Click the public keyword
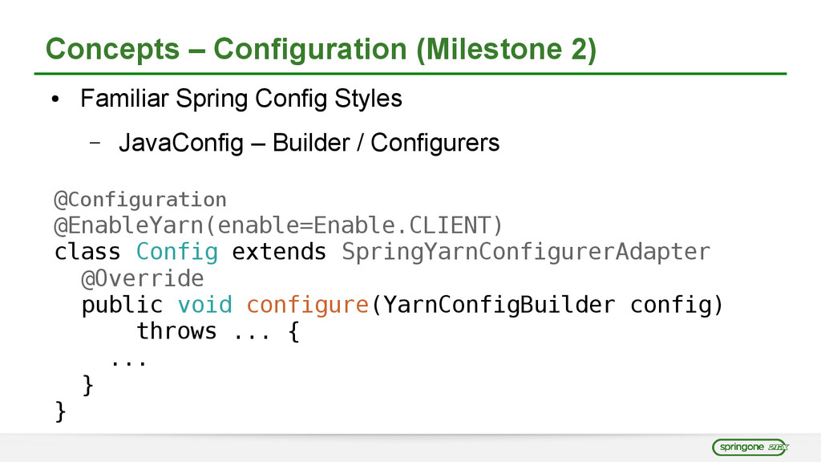The height and width of the screenshot is (462, 821). coord(122,306)
